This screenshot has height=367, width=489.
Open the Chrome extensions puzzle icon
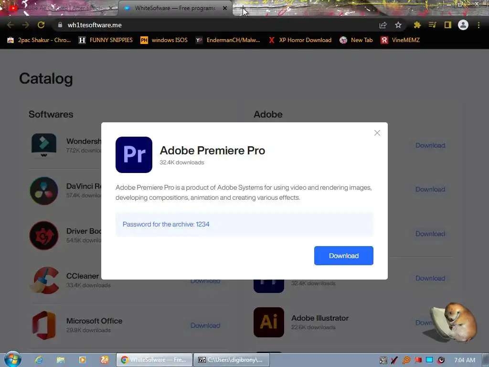pyautogui.click(x=417, y=25)
